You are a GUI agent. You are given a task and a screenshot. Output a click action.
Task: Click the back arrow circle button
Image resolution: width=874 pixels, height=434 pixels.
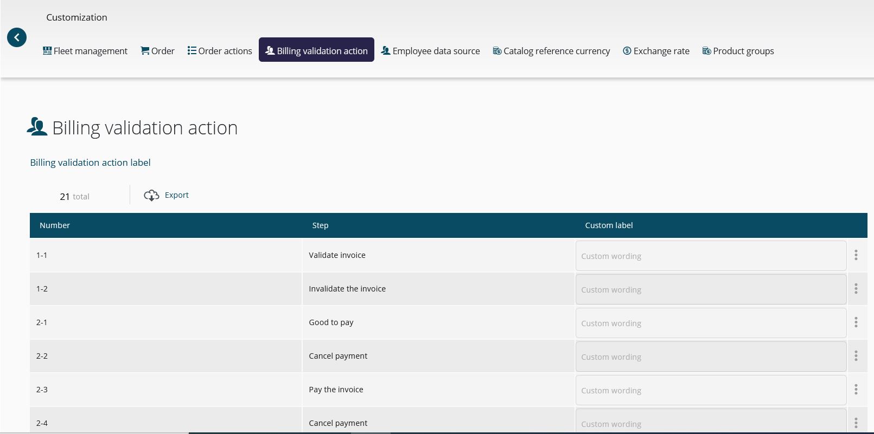tap(17, 37)
